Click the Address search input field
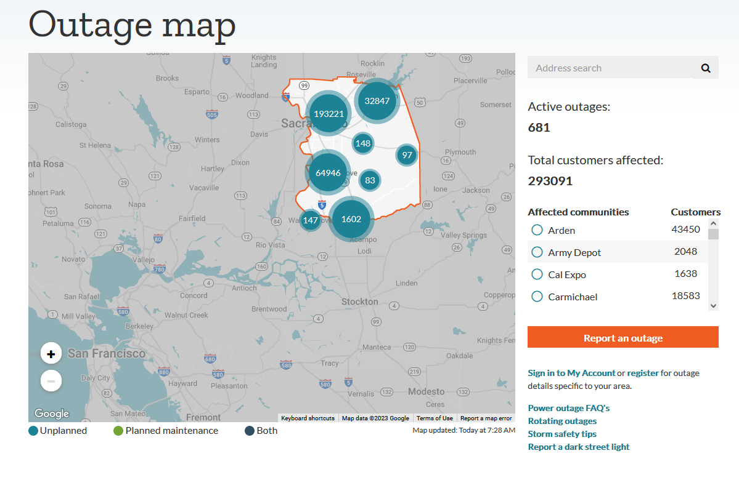The height and width of the screenshot is (480, 739). coord(611,68)
